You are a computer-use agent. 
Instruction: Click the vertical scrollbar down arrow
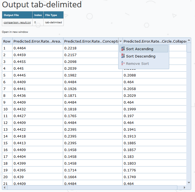189,183
